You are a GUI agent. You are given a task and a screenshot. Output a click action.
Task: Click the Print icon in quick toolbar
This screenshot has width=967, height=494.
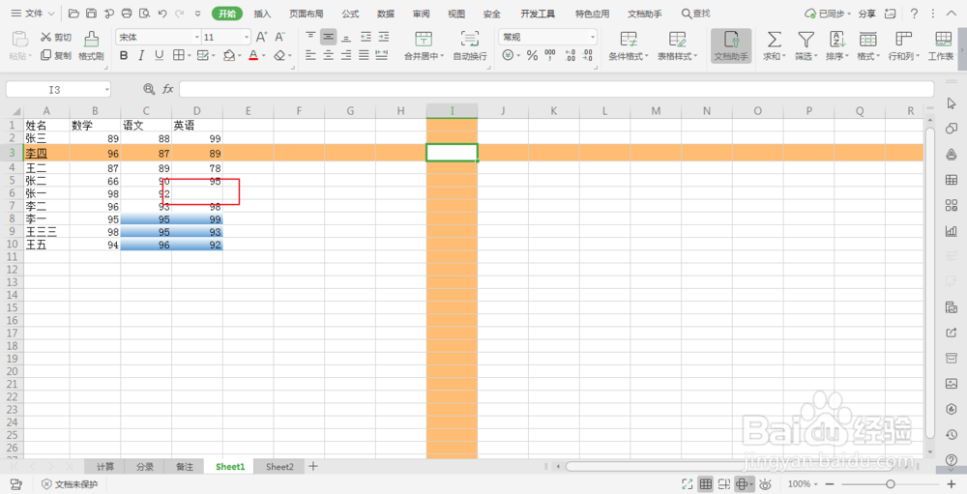127,14
